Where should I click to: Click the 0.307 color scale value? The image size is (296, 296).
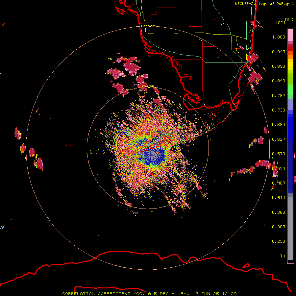click(x=279, y=227)
